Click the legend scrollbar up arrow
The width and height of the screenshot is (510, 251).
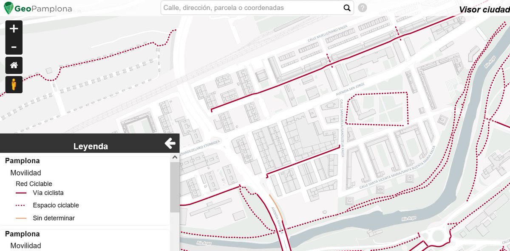click(174, 157)
